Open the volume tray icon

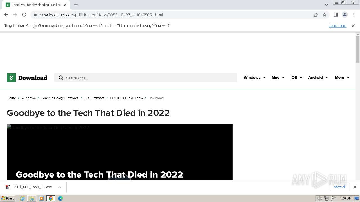coord(319,198)
